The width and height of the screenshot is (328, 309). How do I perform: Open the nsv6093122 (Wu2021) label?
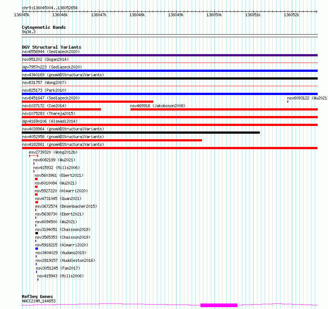(307, 98)
